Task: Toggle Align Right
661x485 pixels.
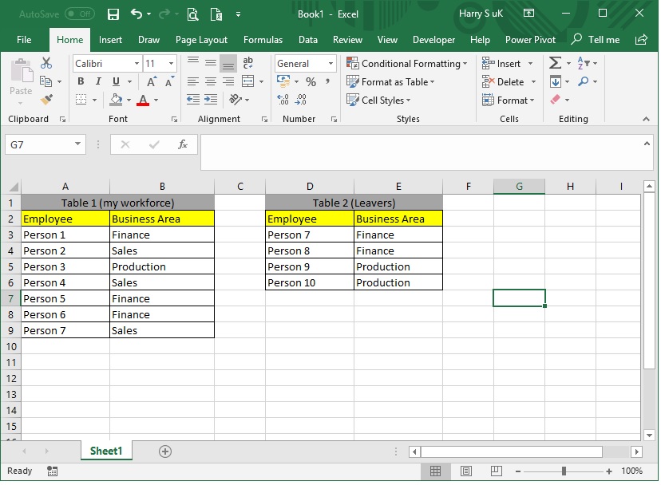Action: [x=228, y=81]
